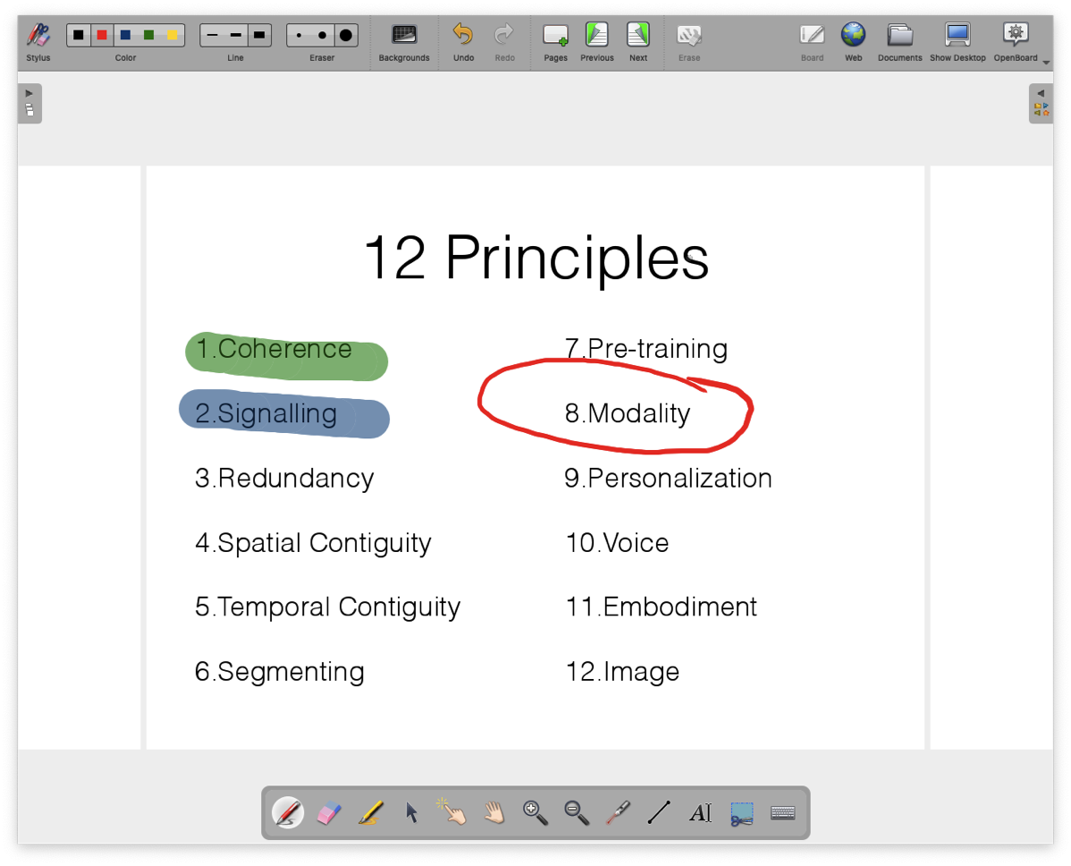Screen dimensions: 1071x866
Task: Go to the Next page
Action: pos(637,41)
